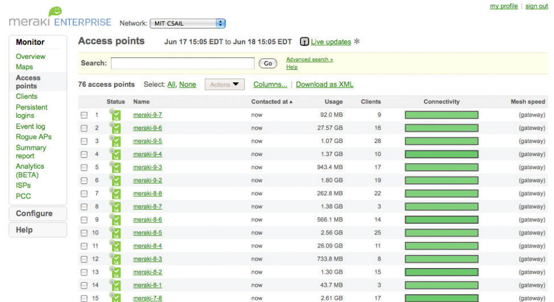Click sign out
Screen dimensions: 554x302
point(536,6)
